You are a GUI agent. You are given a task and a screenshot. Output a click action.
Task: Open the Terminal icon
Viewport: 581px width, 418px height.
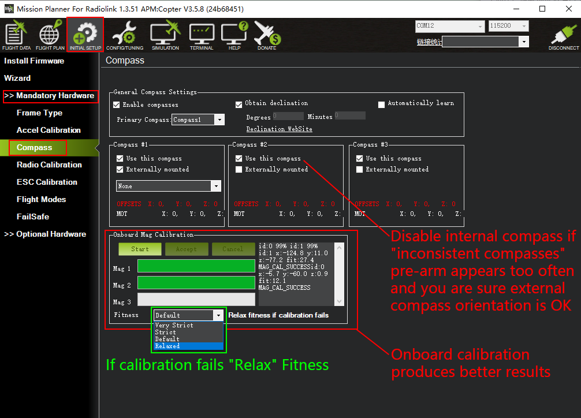point(202,35)
